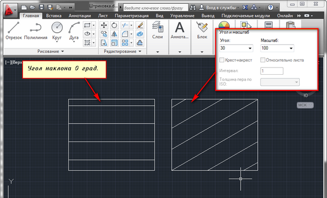Select the Fillet tool icon

point(125,34)
